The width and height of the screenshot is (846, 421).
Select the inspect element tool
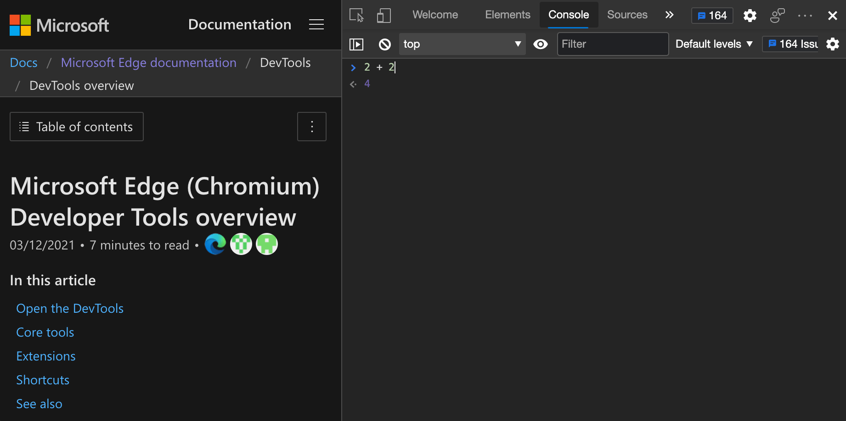[356, 15]
